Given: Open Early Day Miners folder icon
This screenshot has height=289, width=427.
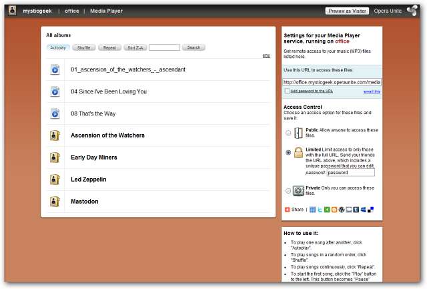Looking at the screenshot, I should point(55,158).
